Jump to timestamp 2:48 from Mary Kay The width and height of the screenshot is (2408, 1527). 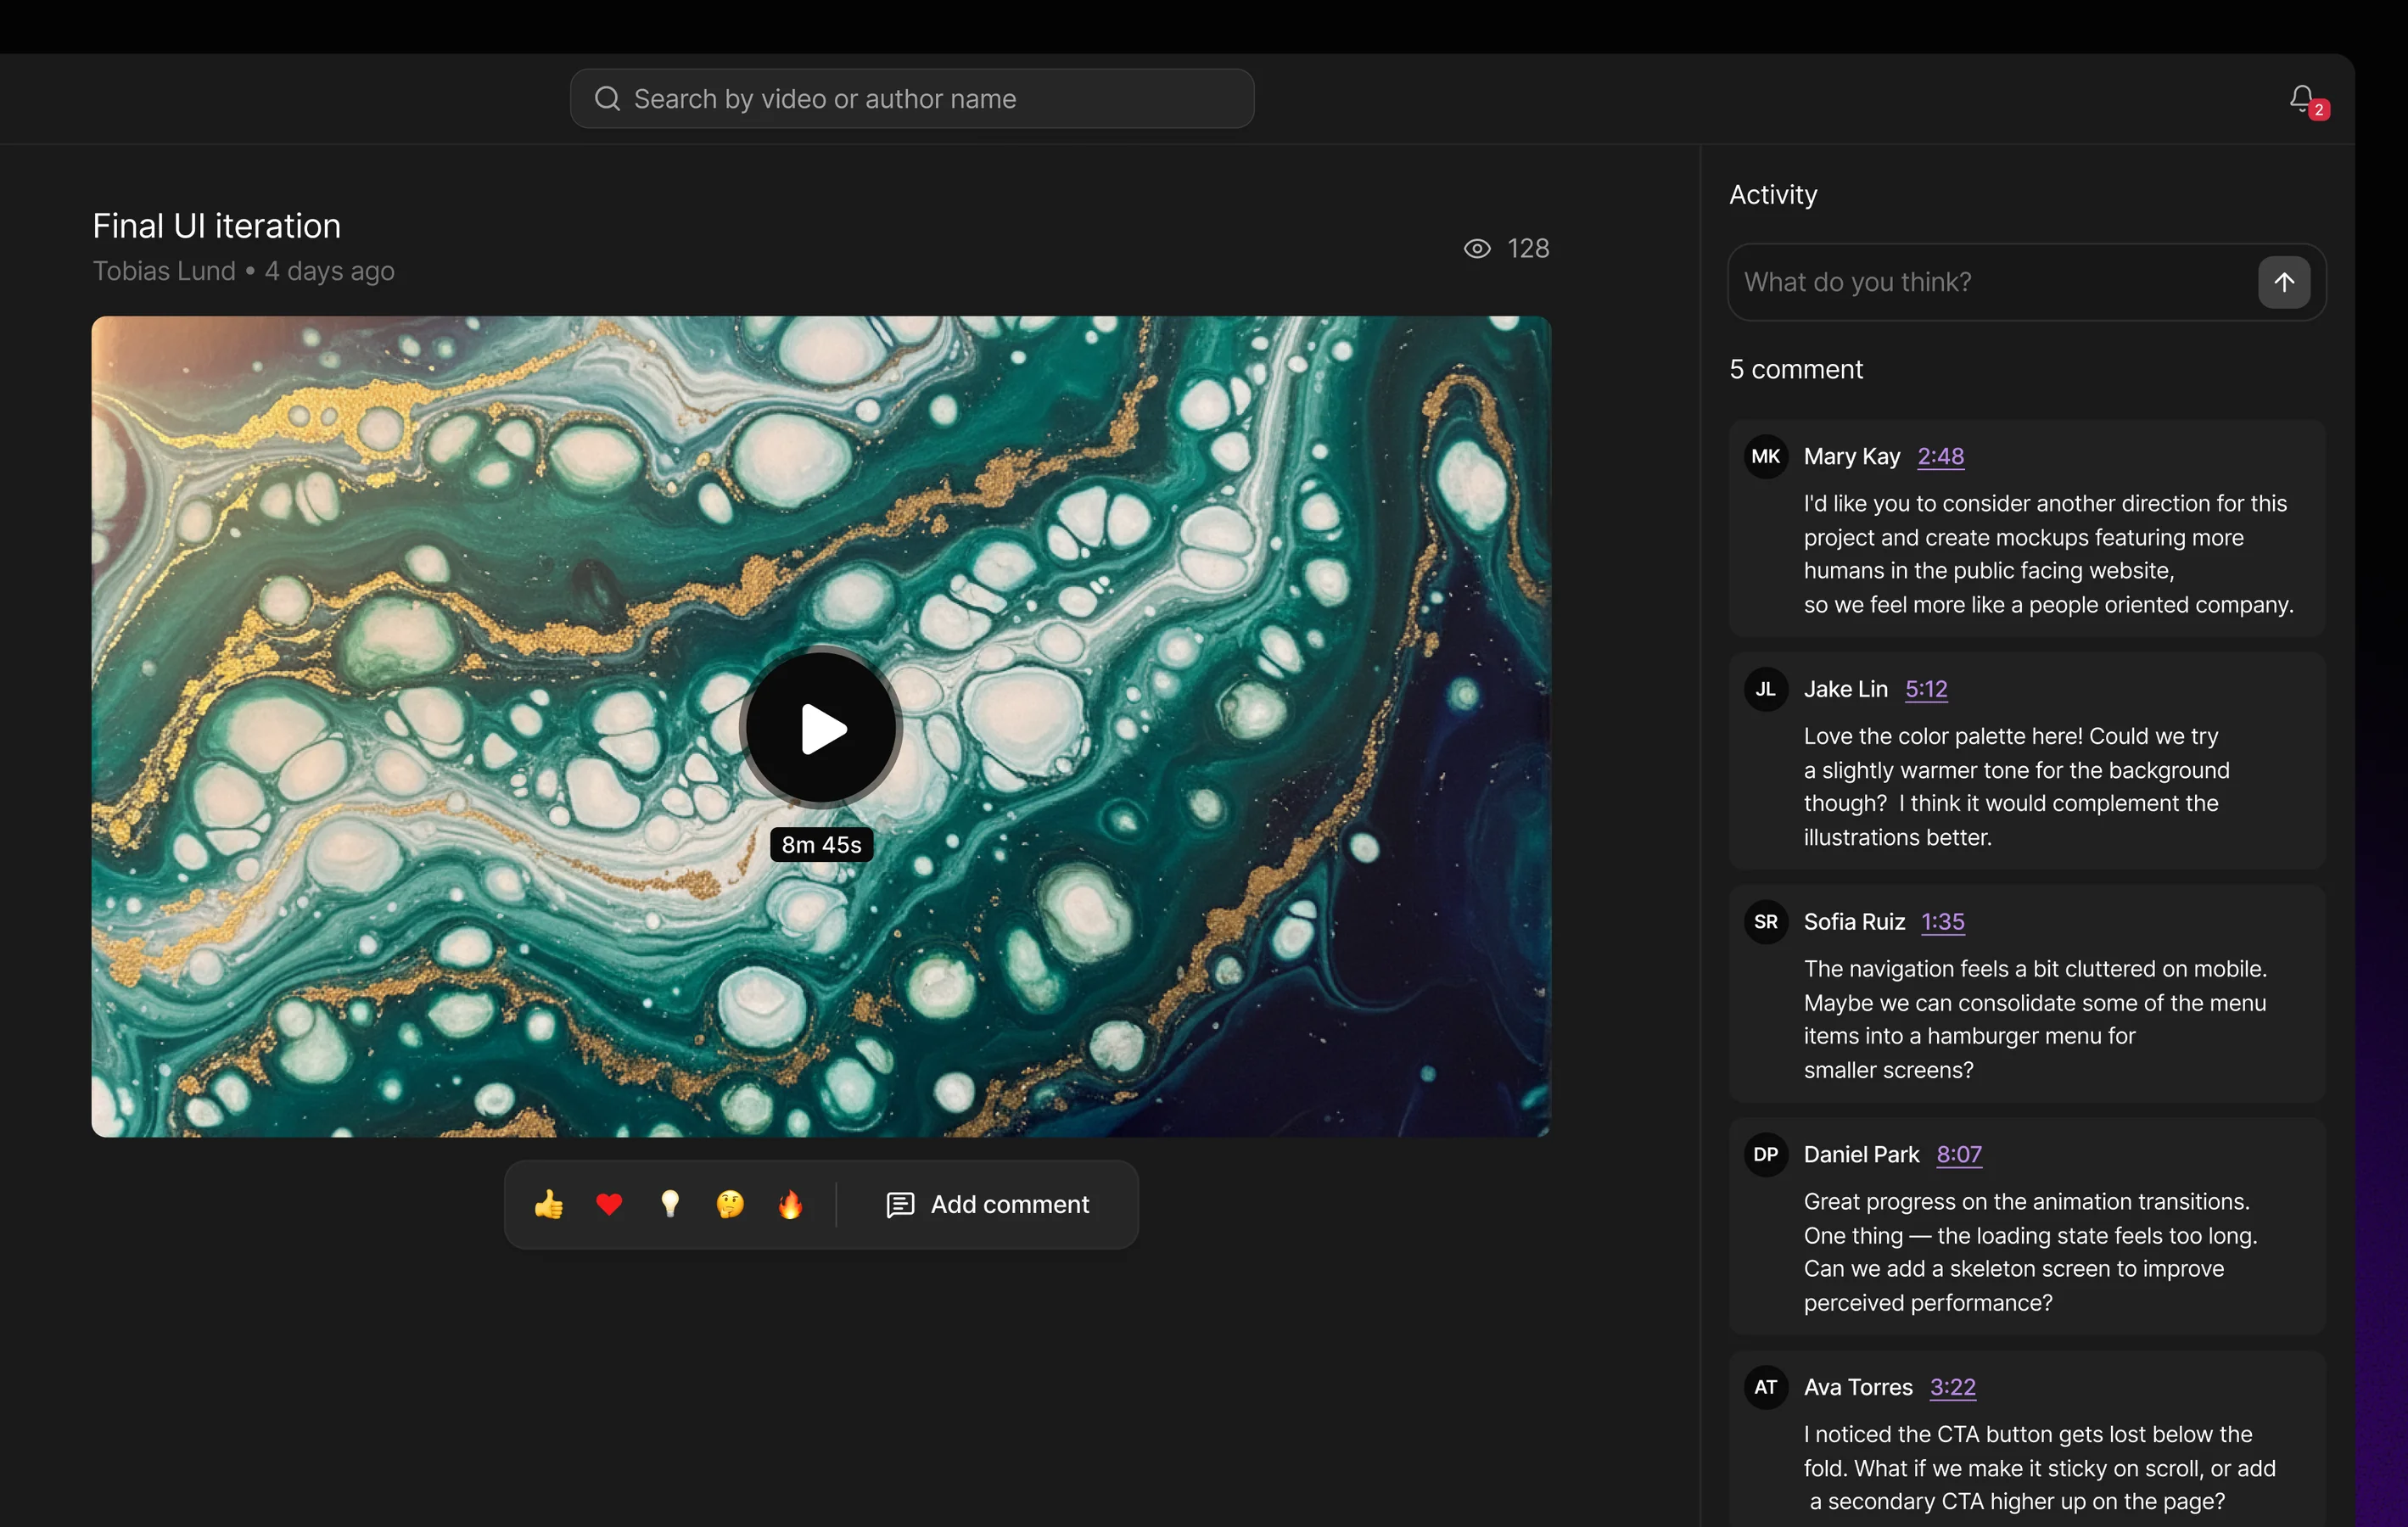pyautogui.click(x=1940, y=456)
